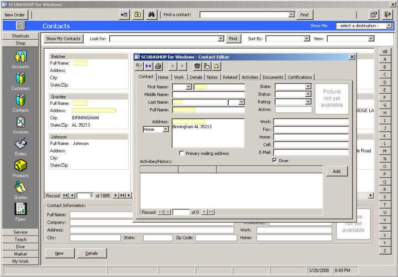Open the Status dropdown in Contact Editor

(308, 94)
